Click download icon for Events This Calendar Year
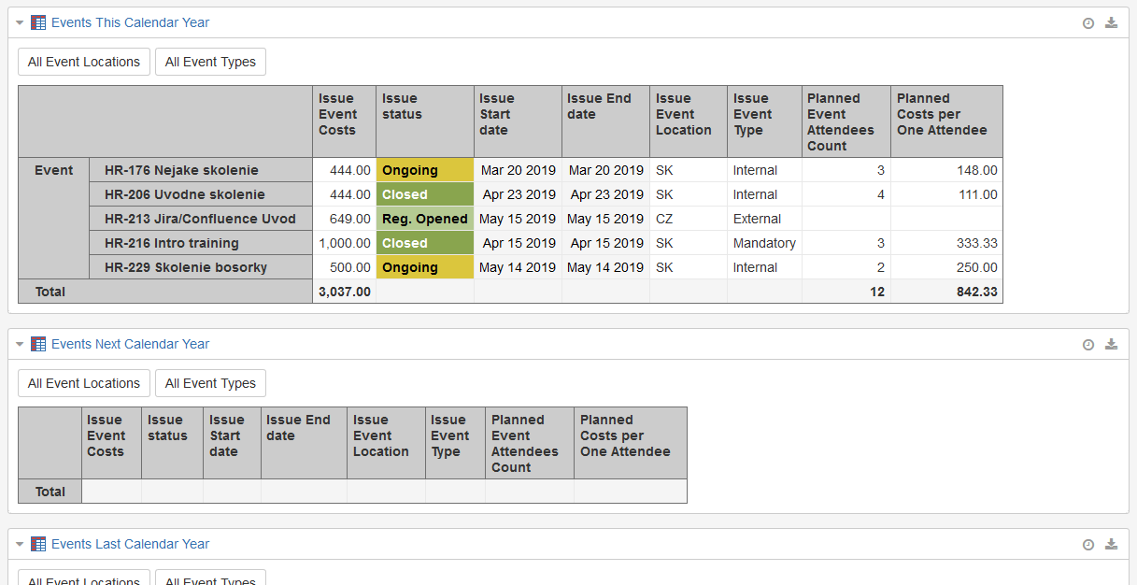 tap(1111, 23)
